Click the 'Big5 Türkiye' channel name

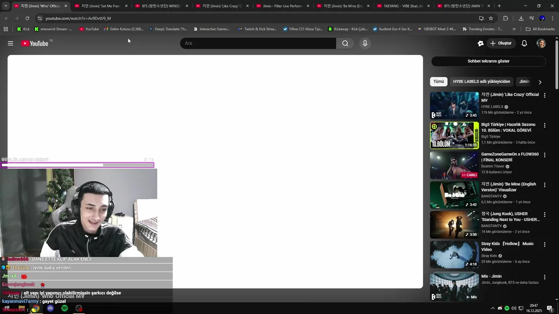point(491,137)
